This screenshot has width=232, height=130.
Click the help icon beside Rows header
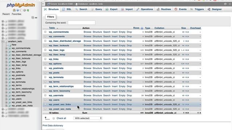tap(142, 28)
